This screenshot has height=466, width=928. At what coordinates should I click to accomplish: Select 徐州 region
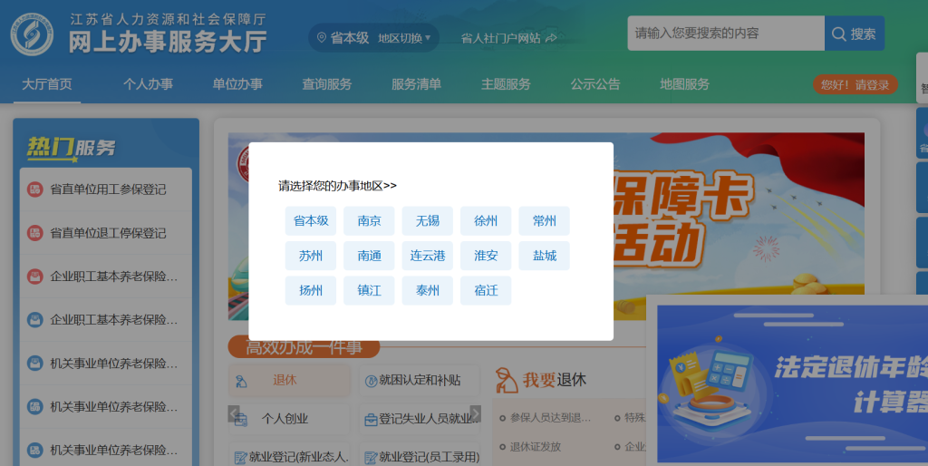tap(486, 221)
